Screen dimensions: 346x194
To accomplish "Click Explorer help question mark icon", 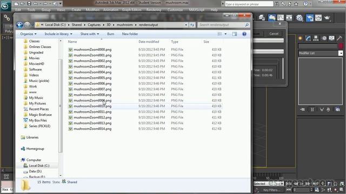I will (244, 34).
